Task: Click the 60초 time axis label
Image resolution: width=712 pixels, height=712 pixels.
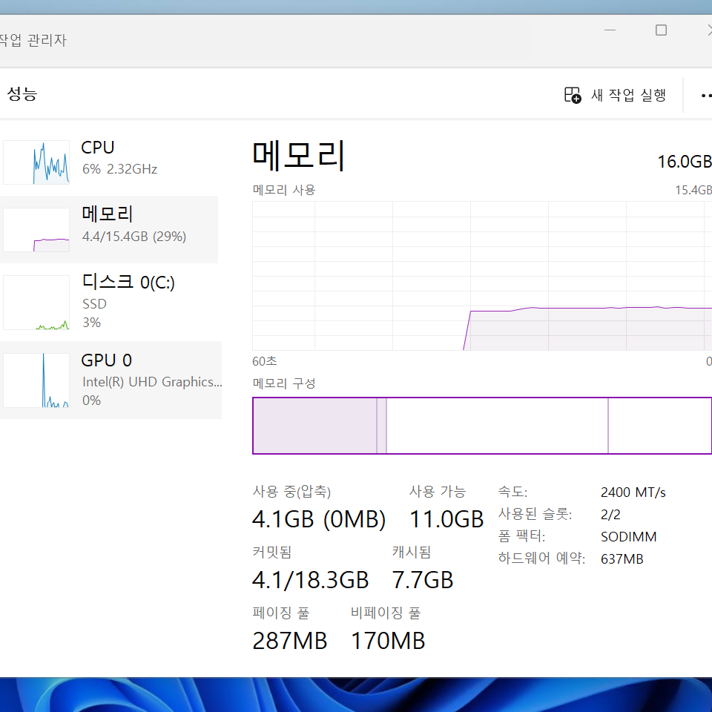Action: (x=264, y=361)
